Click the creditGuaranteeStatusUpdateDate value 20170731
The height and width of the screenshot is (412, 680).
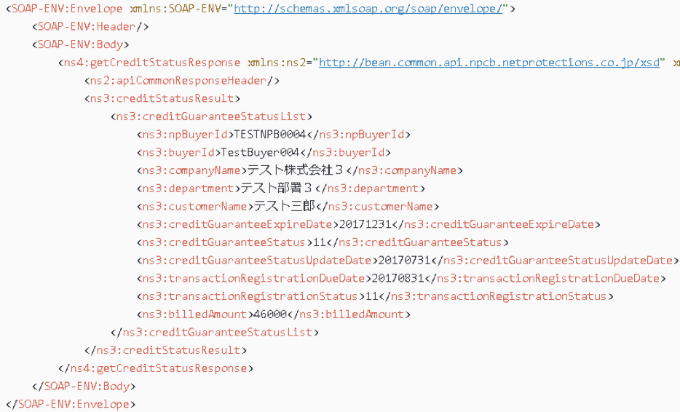(x=404, y=261)
